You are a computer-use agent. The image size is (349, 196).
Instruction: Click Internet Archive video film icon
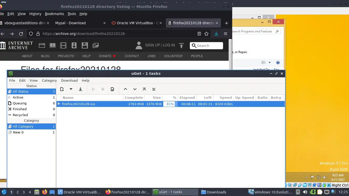click(63, 45)
